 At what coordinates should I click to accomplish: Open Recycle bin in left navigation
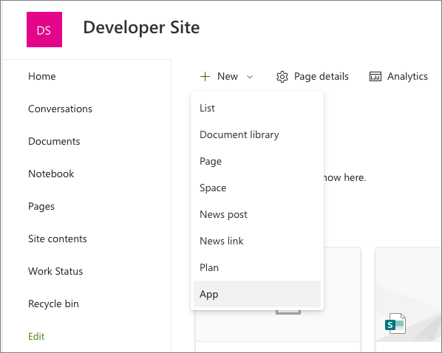click(53, 304)
